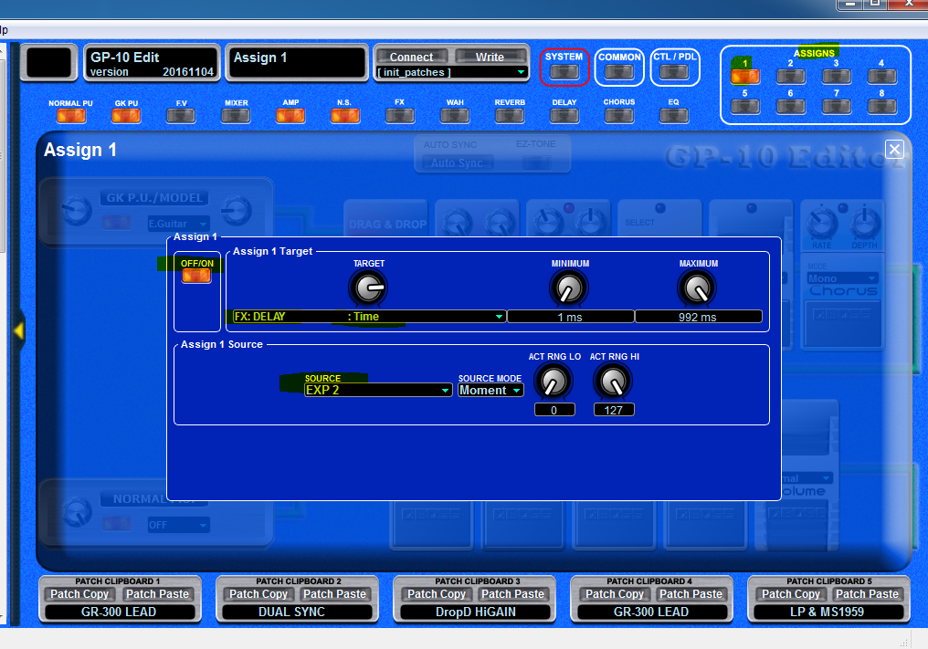Toggle the WAH block button
928x649 pixels.
(455, 116)
